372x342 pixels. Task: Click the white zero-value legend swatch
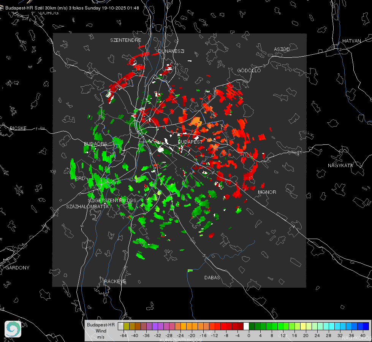point(246,326)
